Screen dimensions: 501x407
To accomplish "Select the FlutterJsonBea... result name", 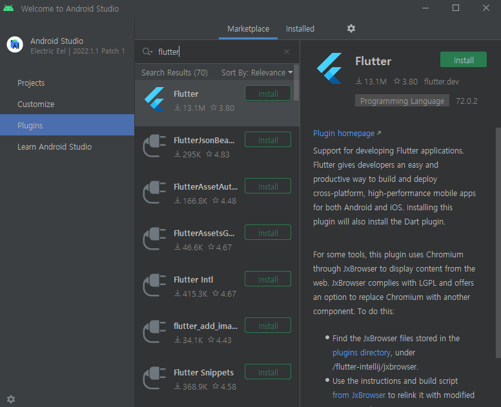I will 204,141.
